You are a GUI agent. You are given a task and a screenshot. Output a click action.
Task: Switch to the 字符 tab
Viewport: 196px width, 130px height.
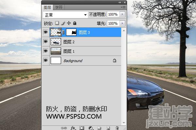click(x=59, y=7)
